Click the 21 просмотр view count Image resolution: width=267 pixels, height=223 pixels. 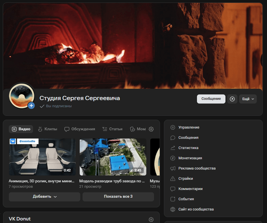90,187
